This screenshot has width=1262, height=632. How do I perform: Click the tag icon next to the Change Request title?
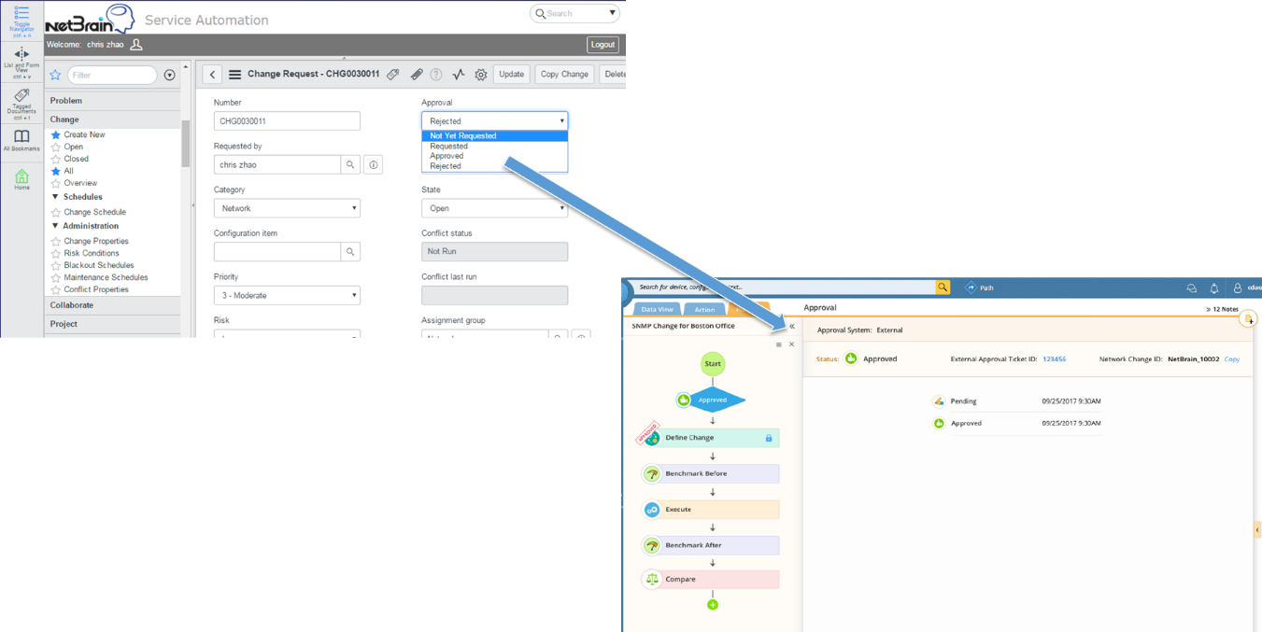(392, 74)
